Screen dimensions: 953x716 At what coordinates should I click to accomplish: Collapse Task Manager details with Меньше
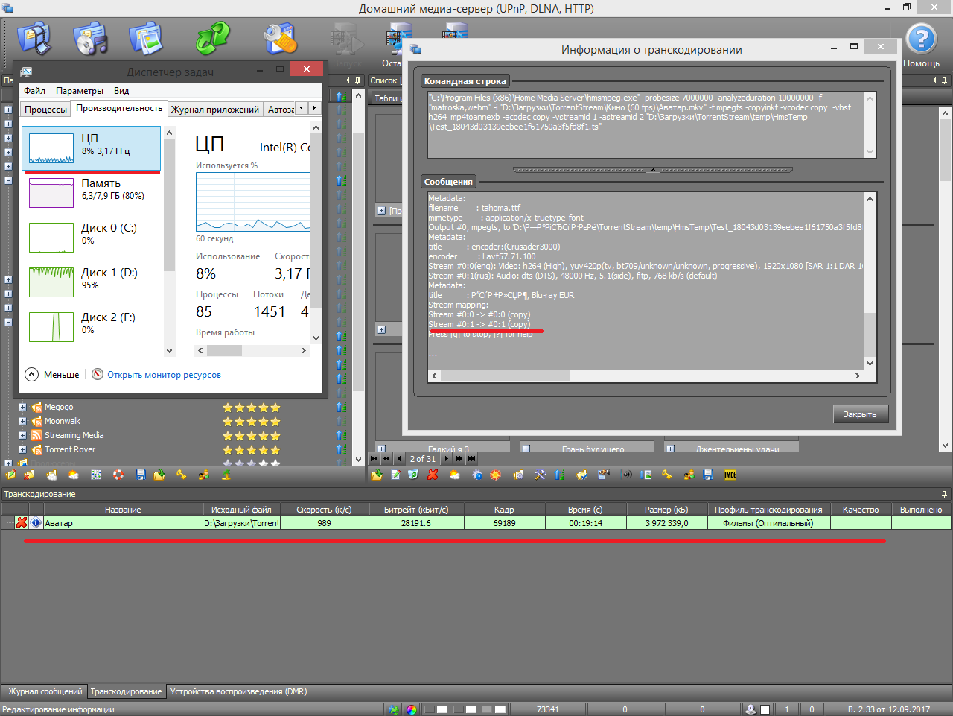[x=52, y=375]
